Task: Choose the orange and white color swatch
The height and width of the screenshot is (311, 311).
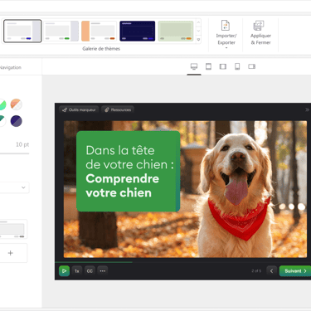Action: pos(16,104)
